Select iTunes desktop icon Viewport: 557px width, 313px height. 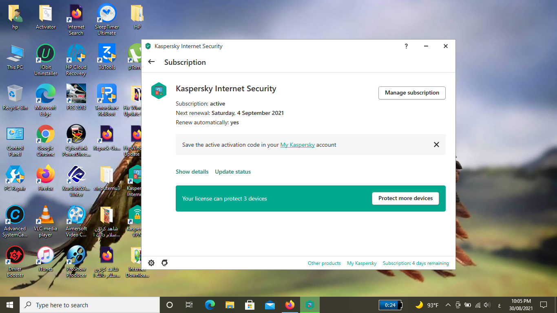tap(46, 259)
